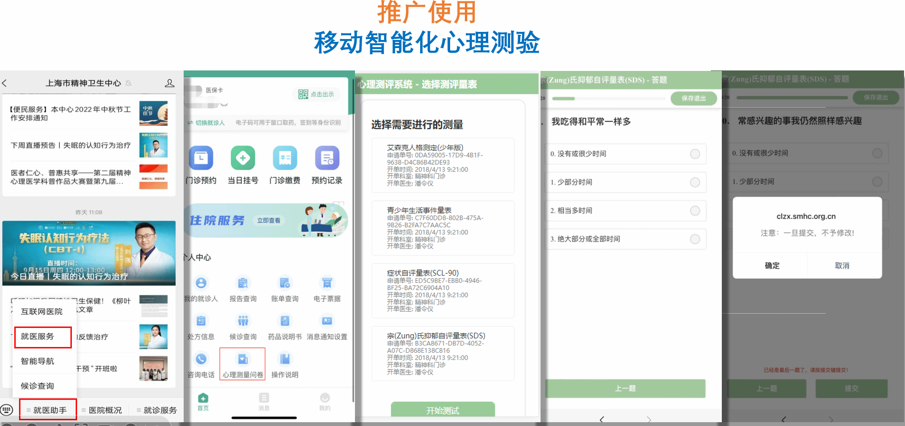Expand the 医院概况 bottom menu
Screen dimensions: 905x426
[x=102, y=410]
